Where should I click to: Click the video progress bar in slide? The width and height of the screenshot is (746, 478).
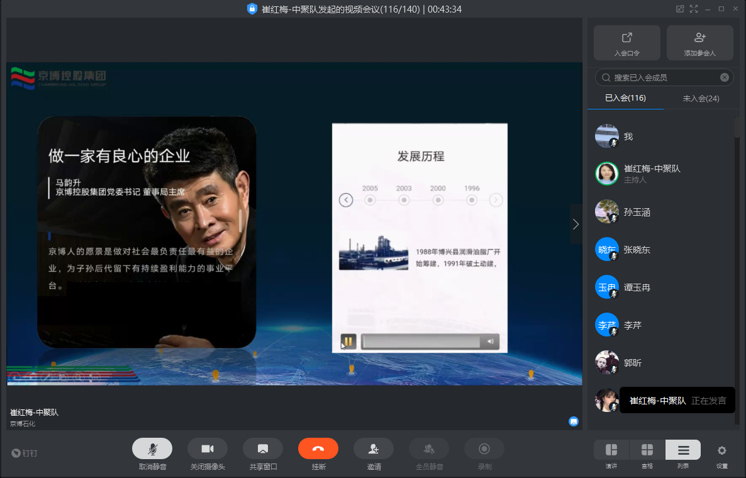pyautogui.click(x=421, y=342)
